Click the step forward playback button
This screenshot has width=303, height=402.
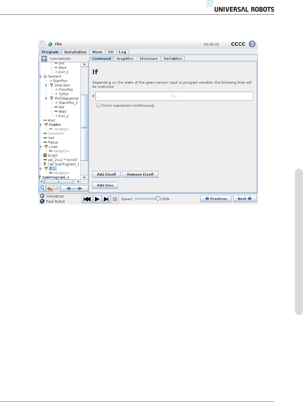coord(106,199)
